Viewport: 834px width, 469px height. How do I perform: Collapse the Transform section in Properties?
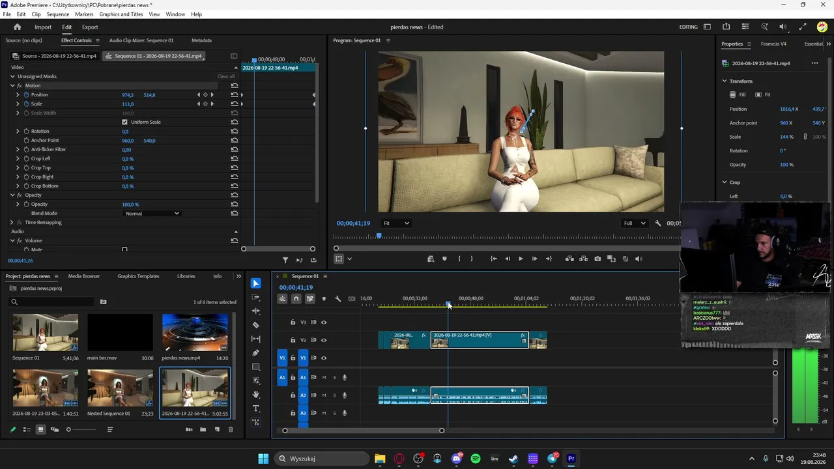pyautogui.click(x=724, y=81)
